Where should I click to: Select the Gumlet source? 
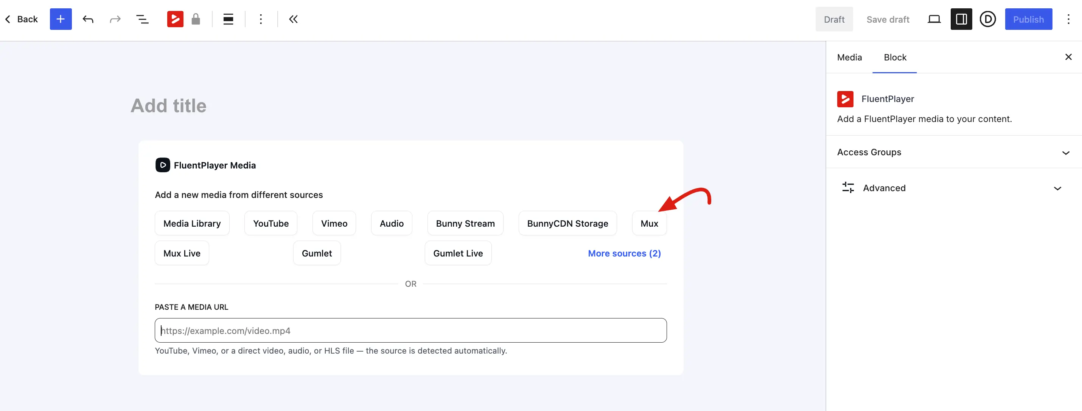pyautogui.click(x=317, y=253)
